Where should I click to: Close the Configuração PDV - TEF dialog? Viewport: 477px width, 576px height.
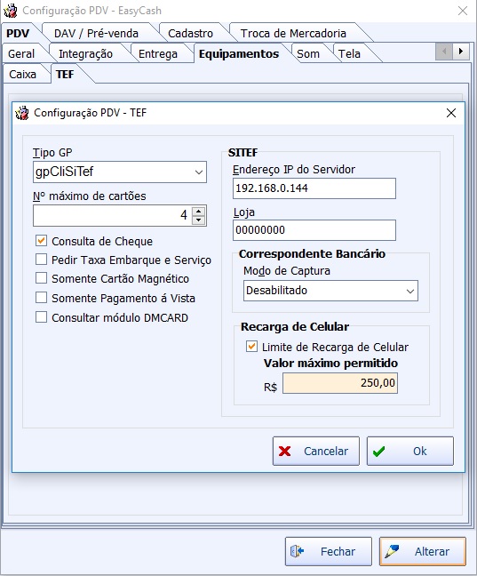pos(451,113)
